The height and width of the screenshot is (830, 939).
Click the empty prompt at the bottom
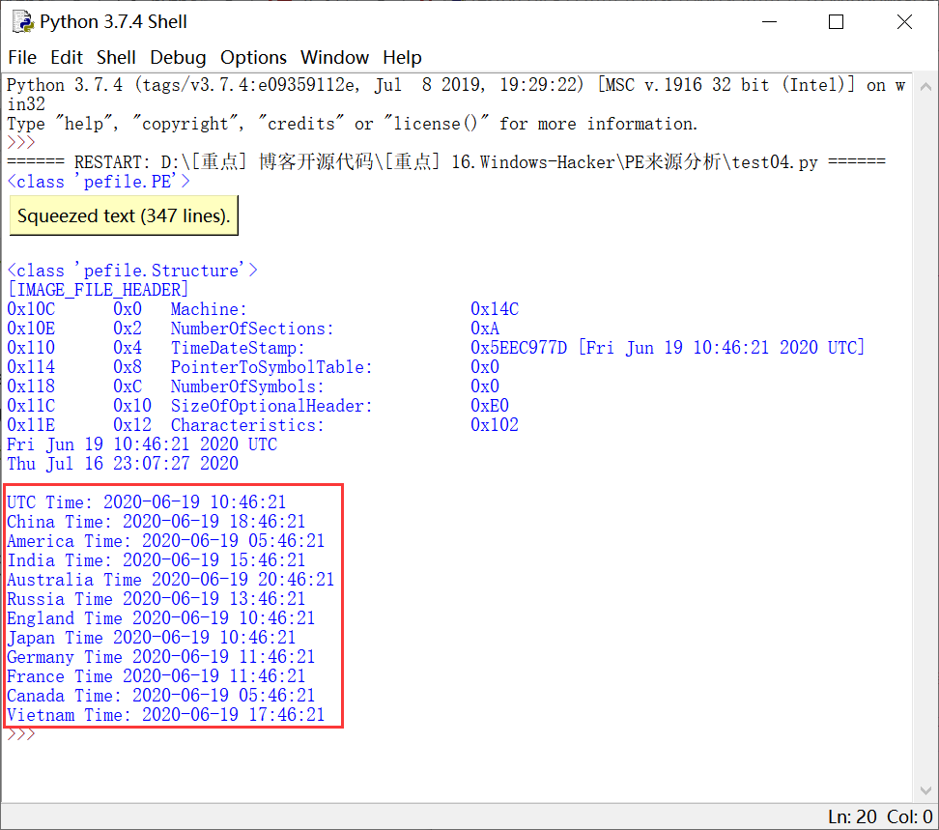tap(21, 734)
